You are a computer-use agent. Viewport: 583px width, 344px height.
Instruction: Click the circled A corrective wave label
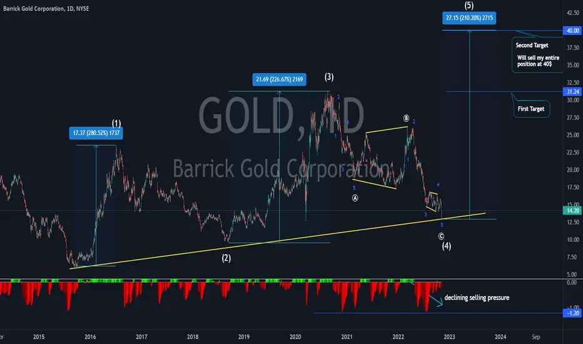[x=355, y=198]
